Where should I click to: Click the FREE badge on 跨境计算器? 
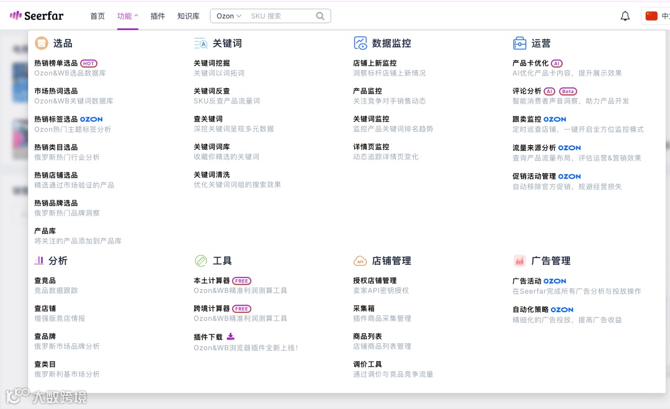point(241,308)
